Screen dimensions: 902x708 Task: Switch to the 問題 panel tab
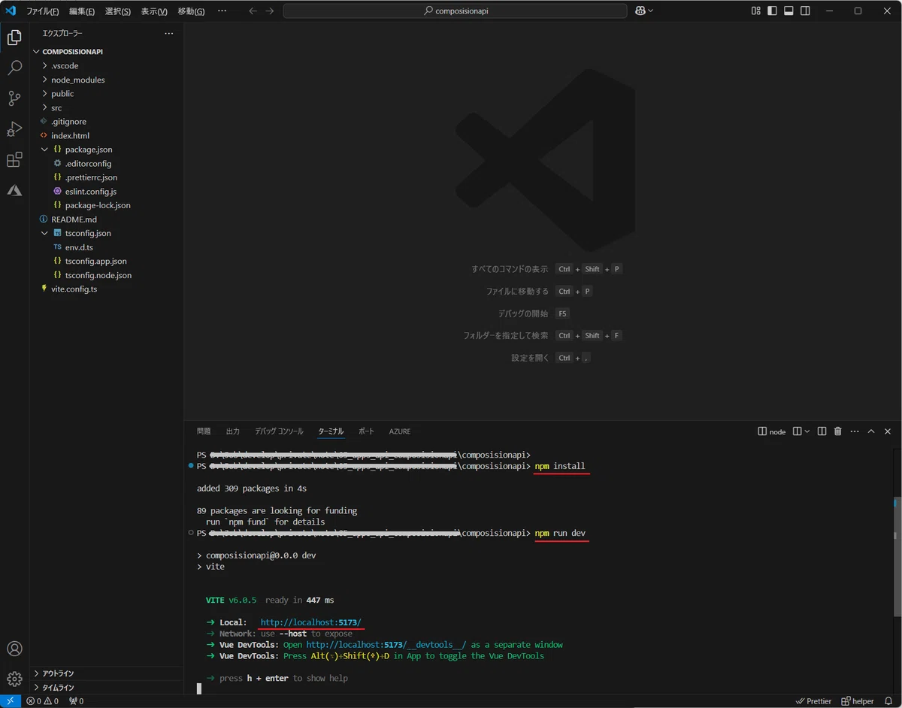click(204, 431)
